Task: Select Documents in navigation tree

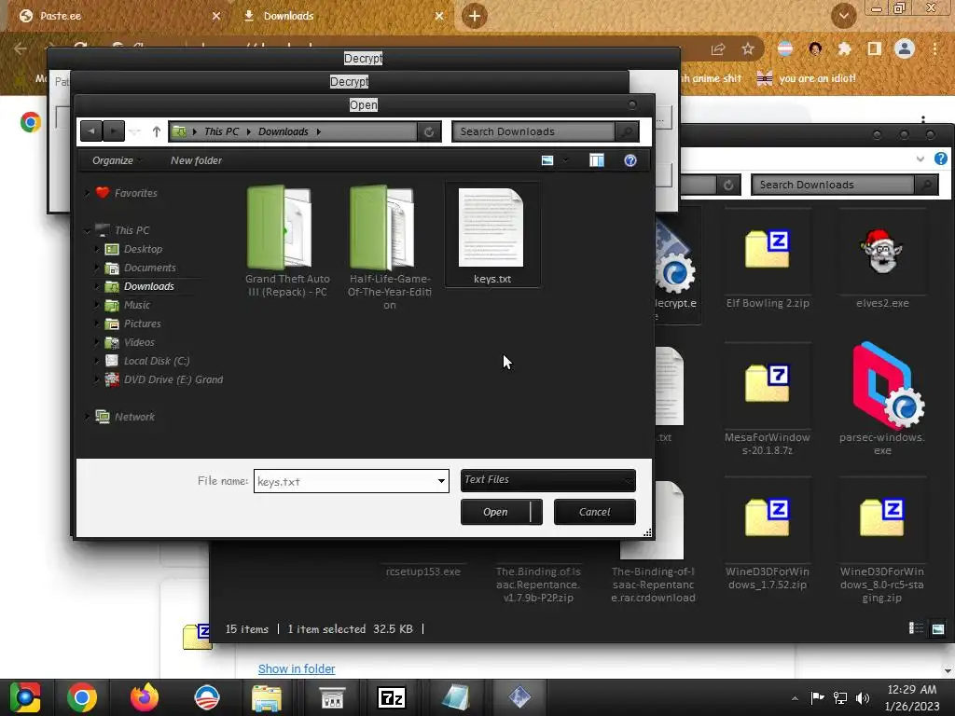Action: click(x=149, y=268)
